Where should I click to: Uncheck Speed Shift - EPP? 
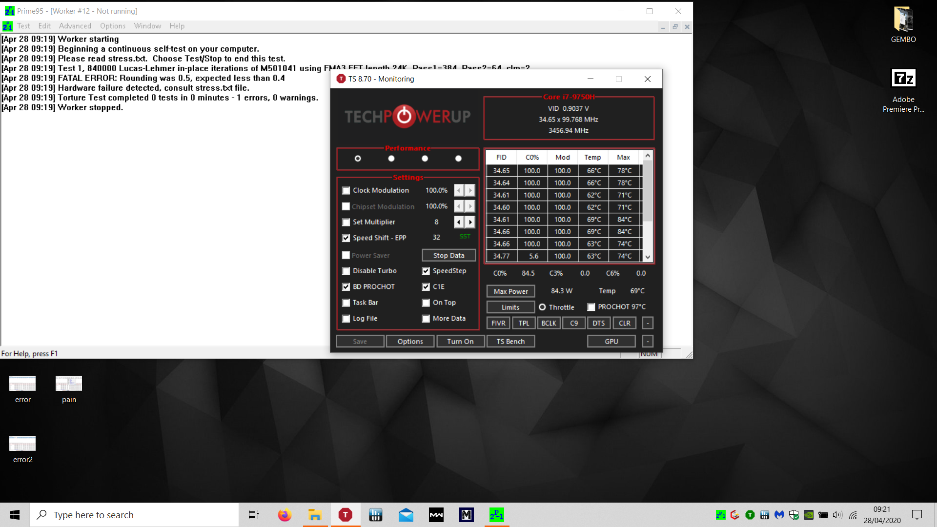click(346, 238)
